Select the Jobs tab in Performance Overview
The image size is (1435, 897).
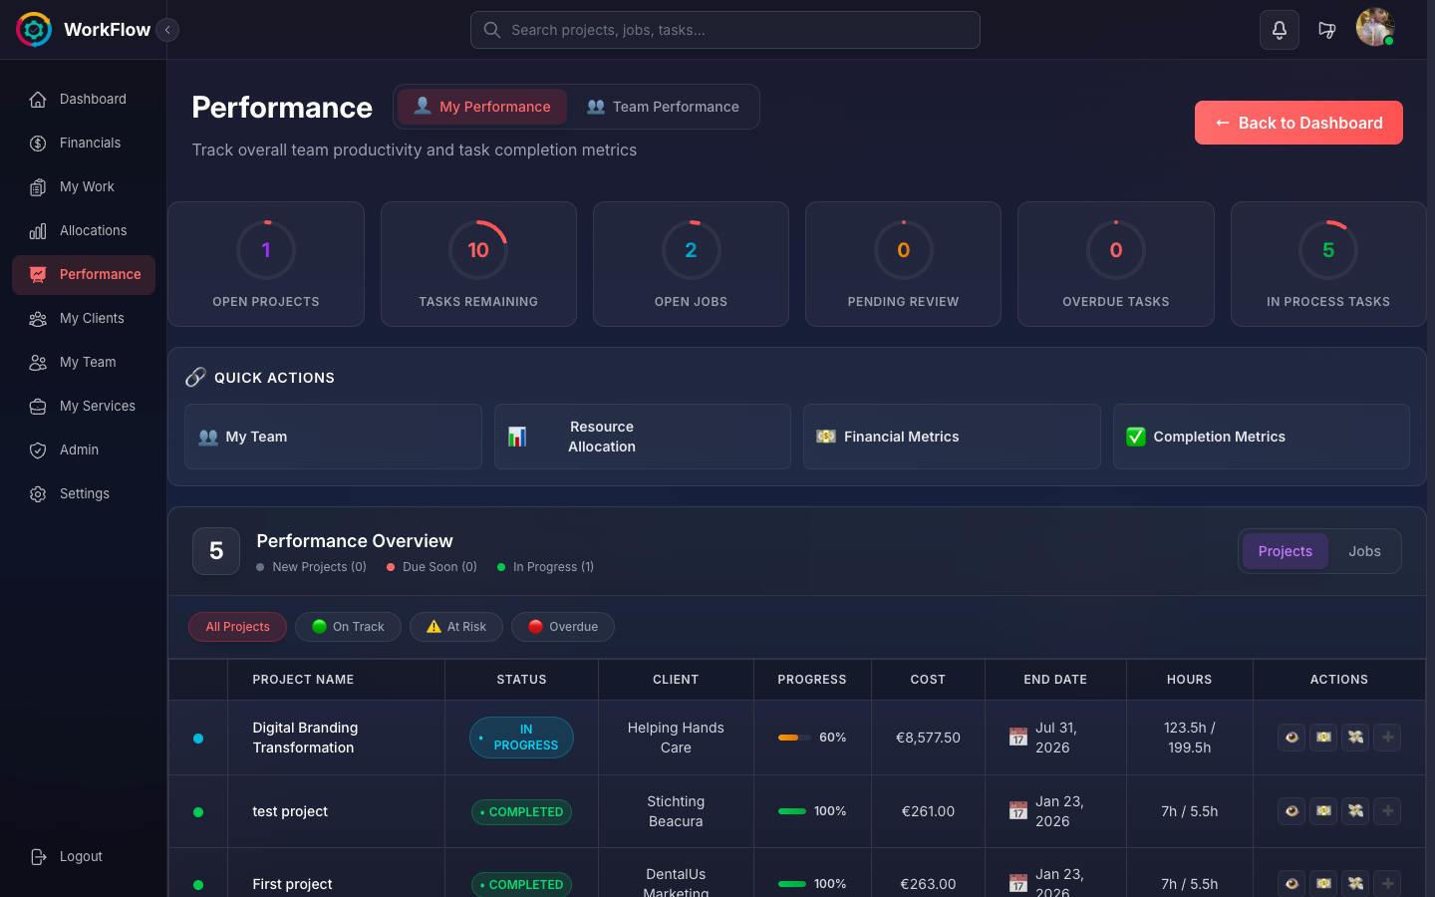[1364, 551]
